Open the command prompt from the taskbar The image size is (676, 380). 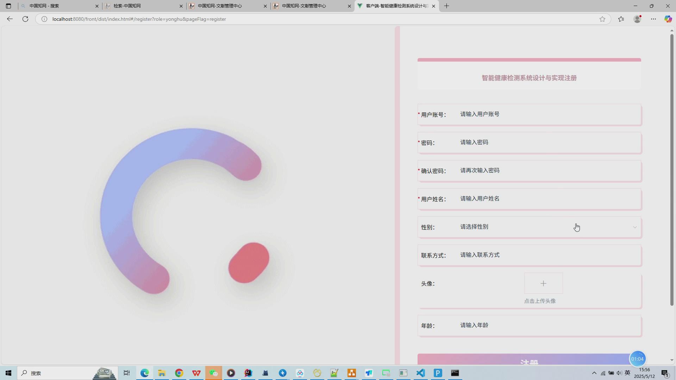click(455, 373)
